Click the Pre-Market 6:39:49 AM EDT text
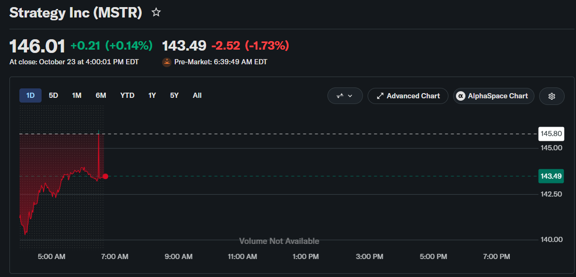 point(221,62)
